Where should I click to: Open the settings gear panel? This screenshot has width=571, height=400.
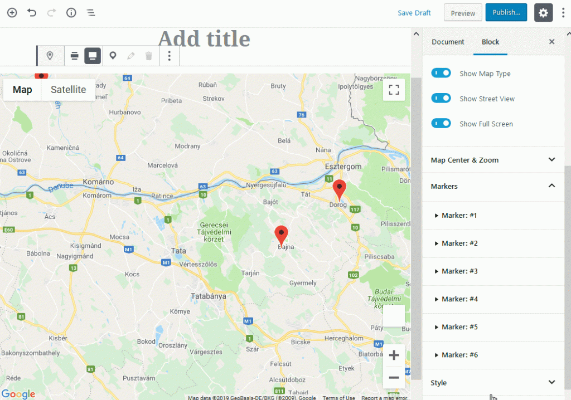click(543, 13)
